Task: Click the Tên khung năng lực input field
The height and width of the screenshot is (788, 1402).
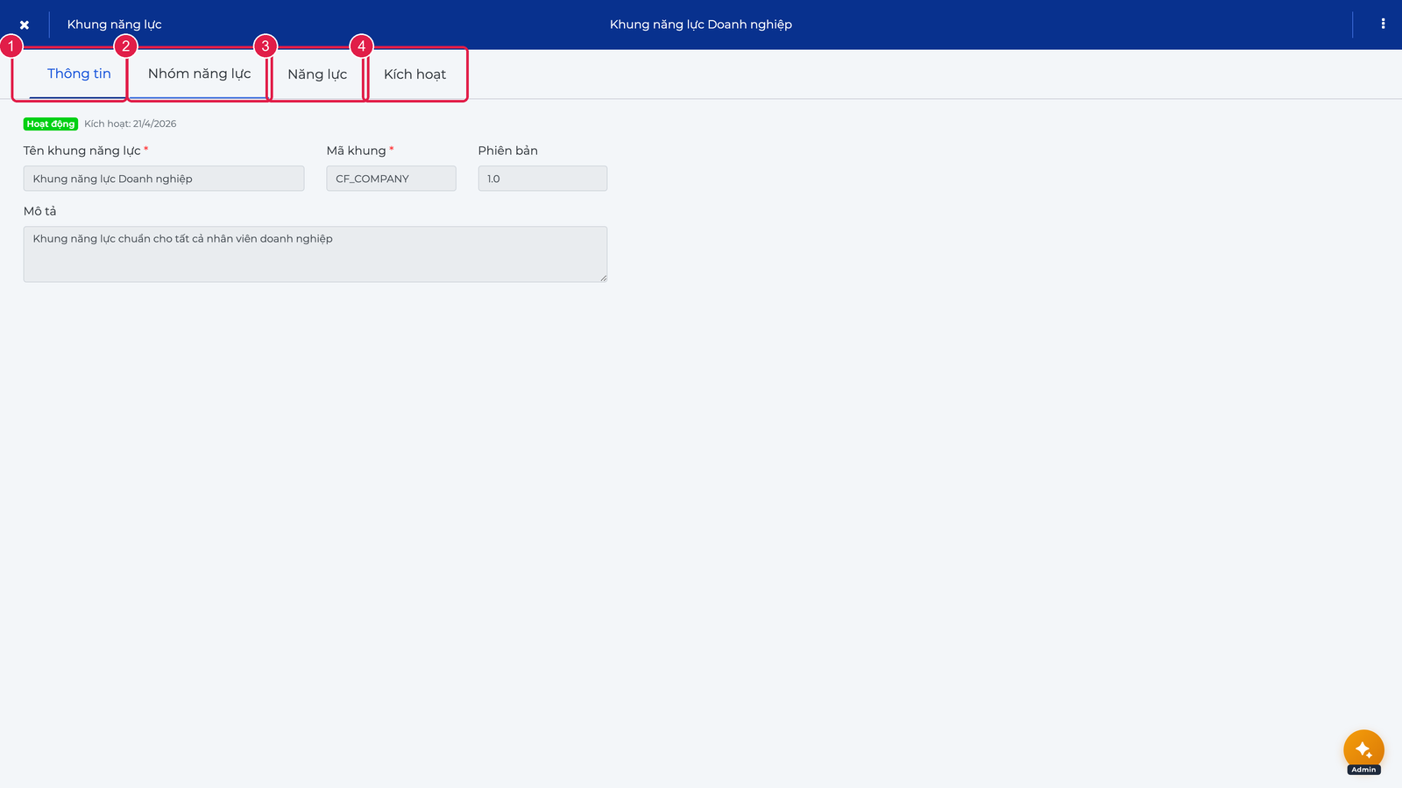Action: (164, 179)
